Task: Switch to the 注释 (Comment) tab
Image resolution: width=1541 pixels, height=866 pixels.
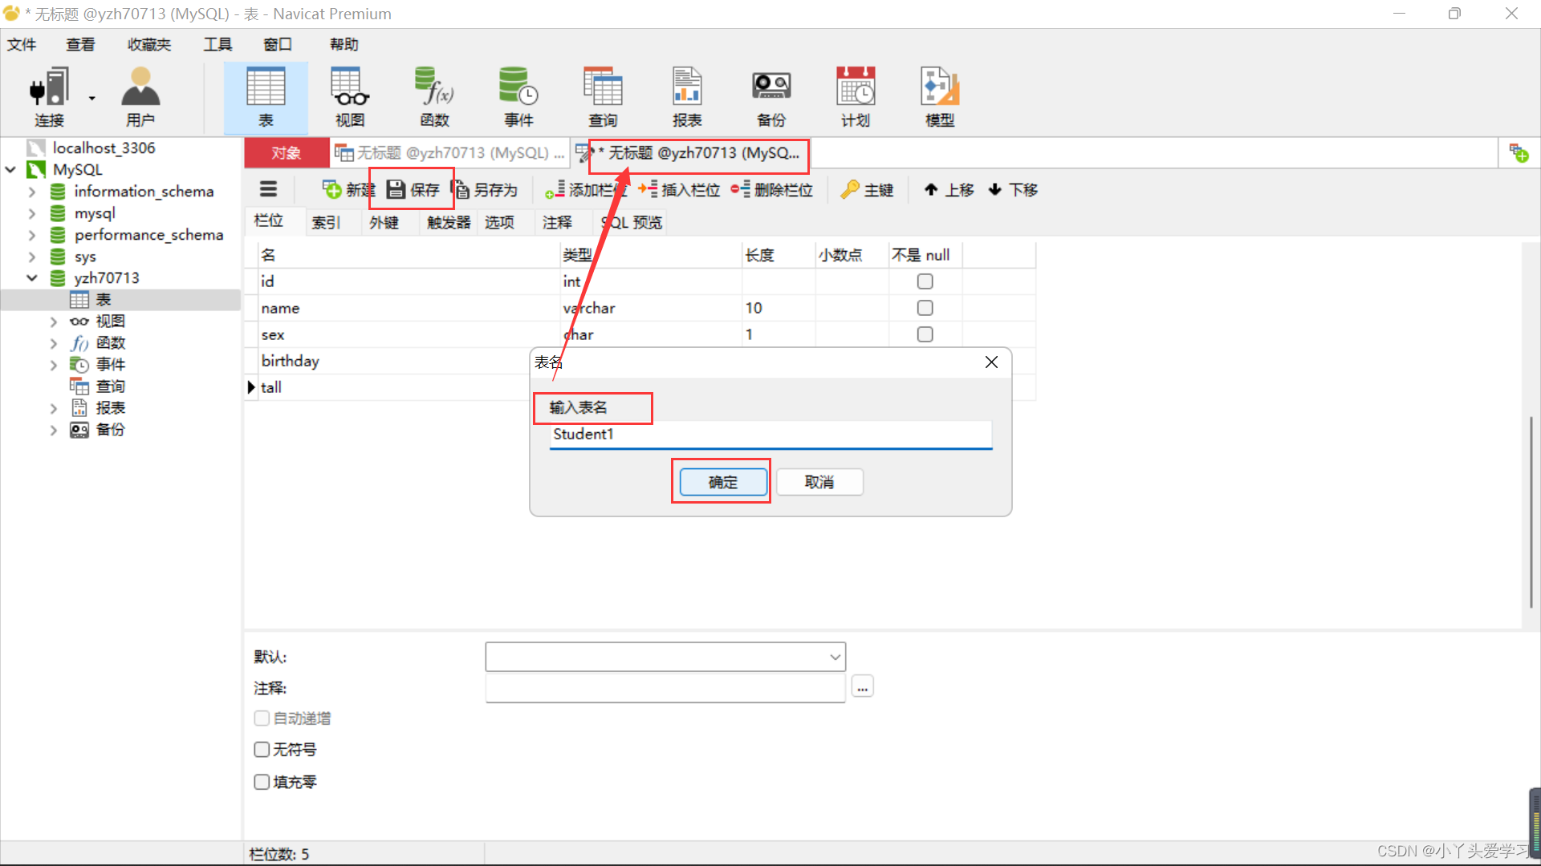Action: 557,222
